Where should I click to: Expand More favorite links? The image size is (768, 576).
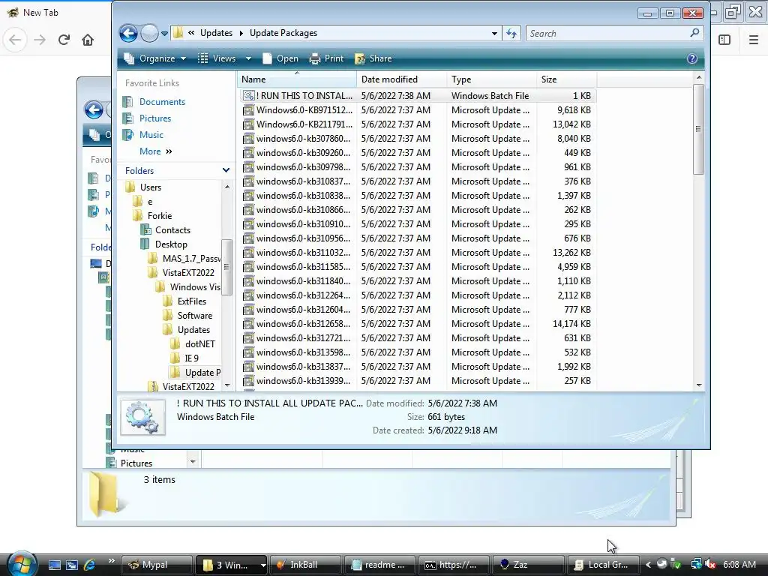pyautogui.click(x=156, y=151)
